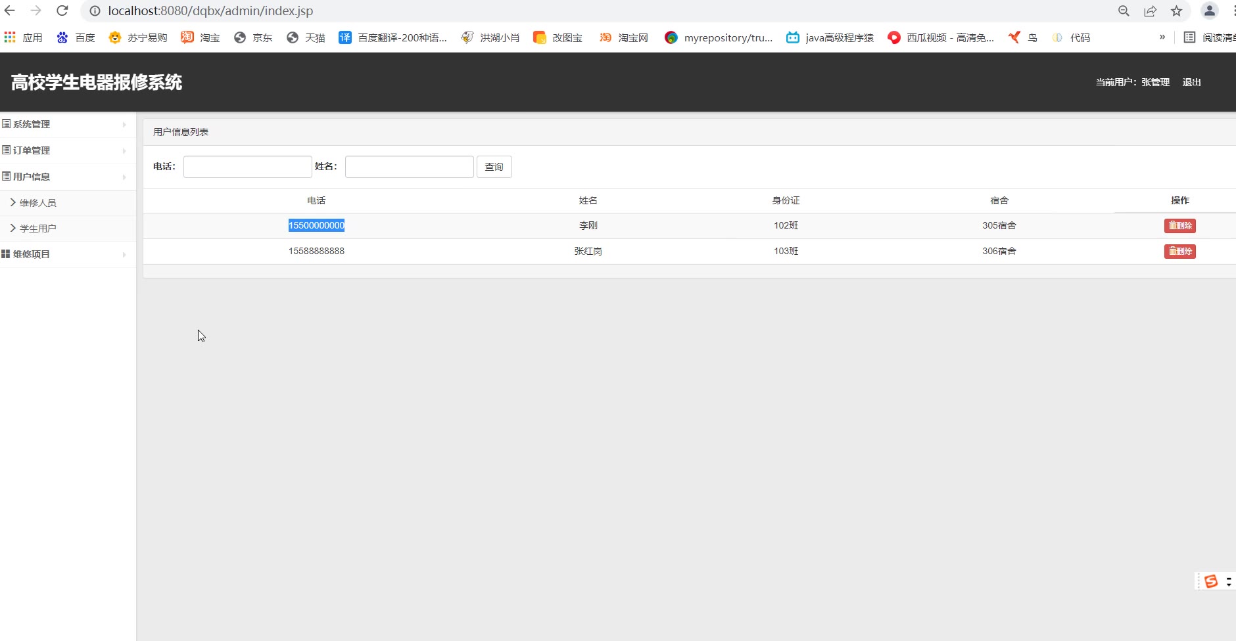Open the 百度 bookmark
The image size is (1236, 641).
pos(76,37)
